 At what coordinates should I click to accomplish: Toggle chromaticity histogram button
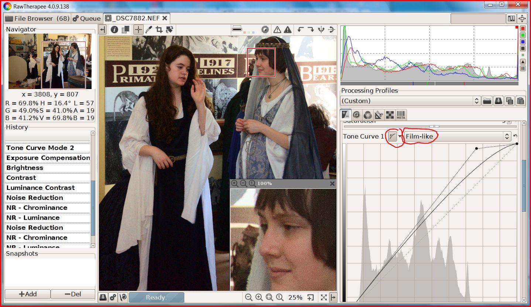coord(523,55)
